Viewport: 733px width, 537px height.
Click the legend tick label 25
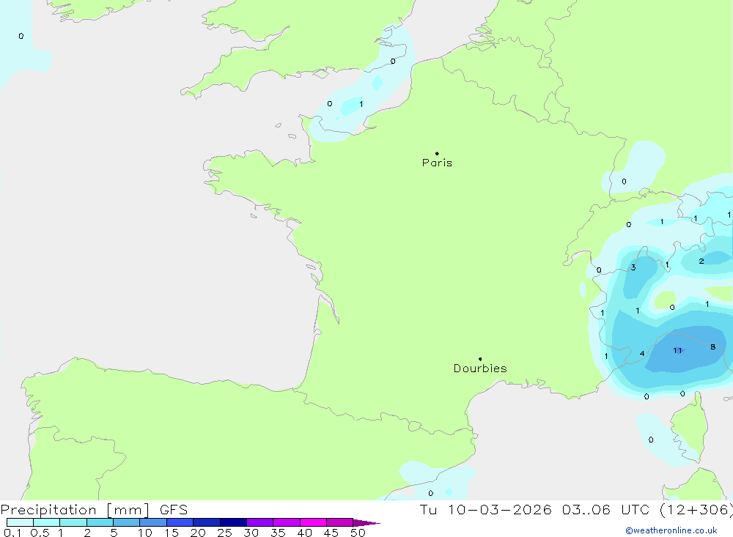click(x=224, y=533)
